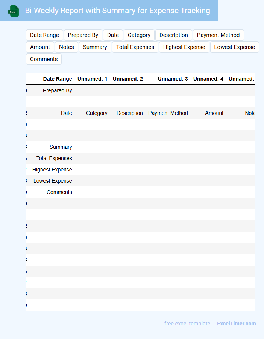
Task: Select the Date Range tag
Action: coord(44,35)
